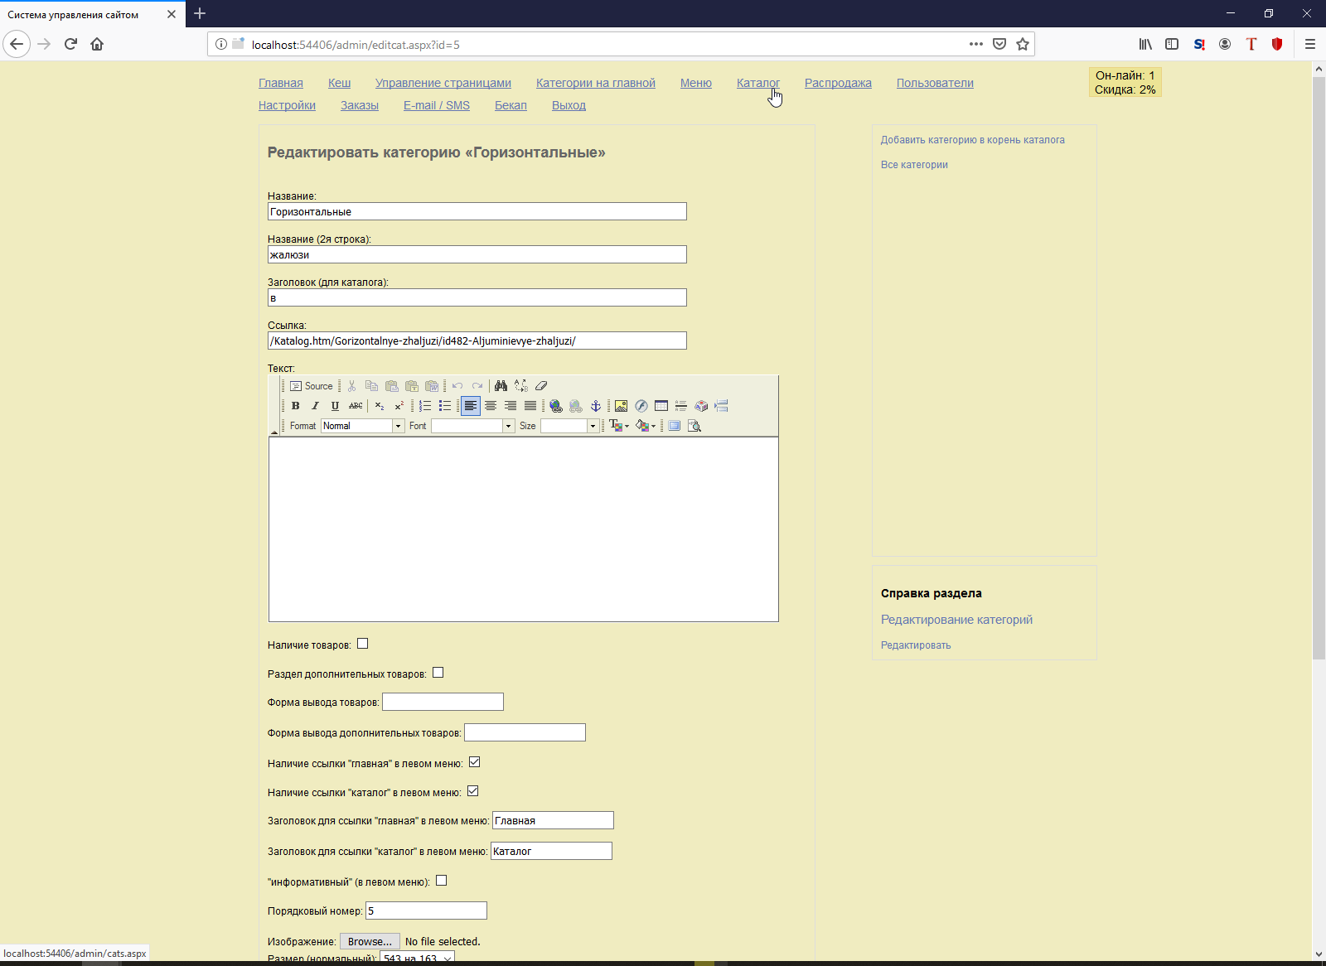This screenshot has height=966, width=1326.
Task: Apply Superscript formatting
Action: (x=399, y=406)
